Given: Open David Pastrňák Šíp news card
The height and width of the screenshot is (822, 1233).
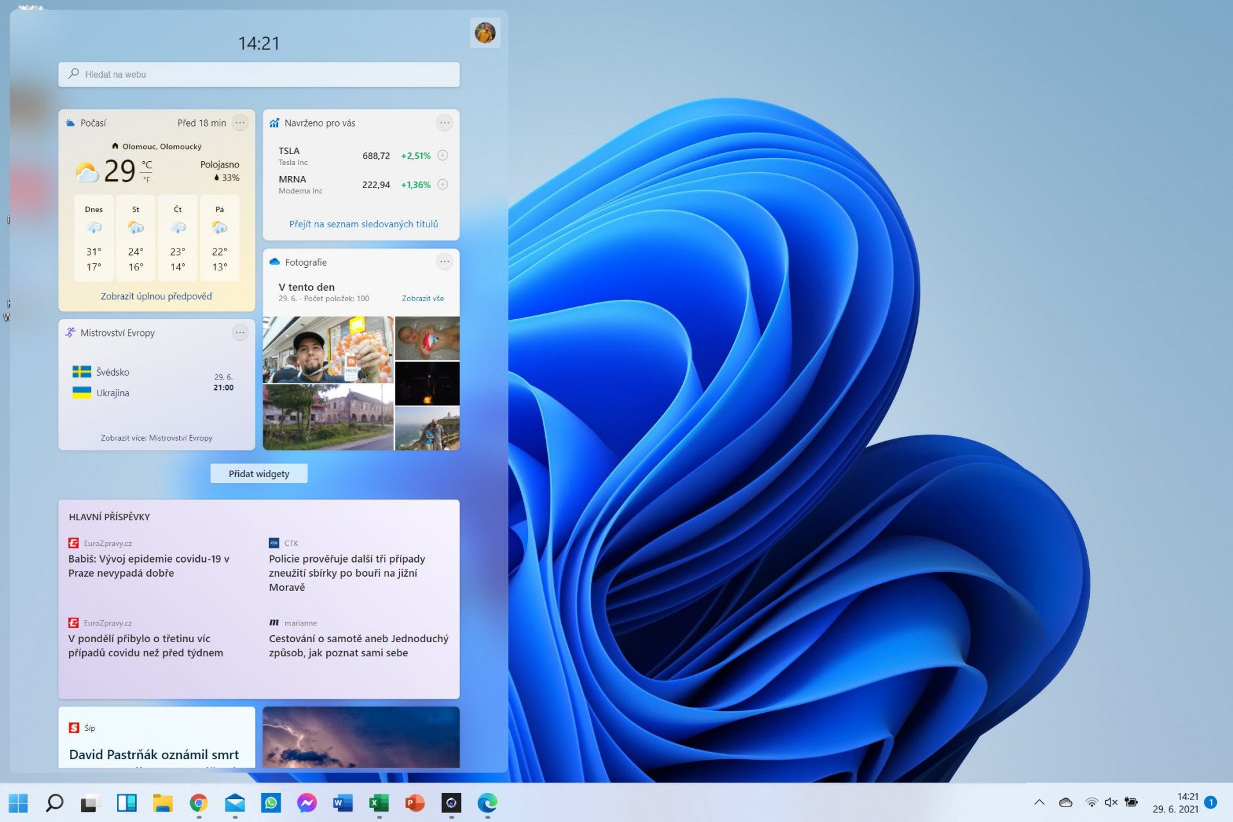Looking at the screenshot, I should (x=156, y=737).
